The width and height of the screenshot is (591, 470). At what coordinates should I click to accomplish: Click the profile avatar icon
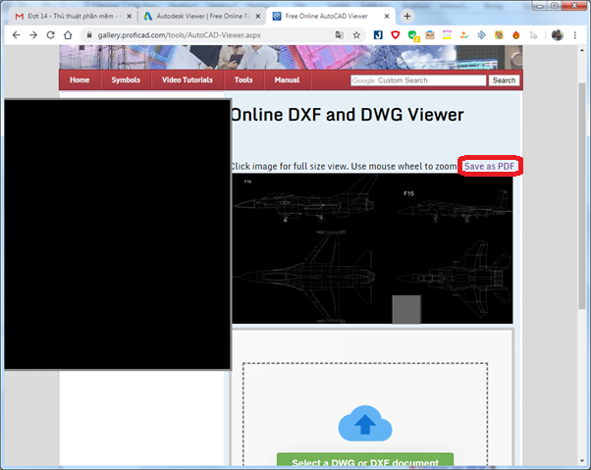click(558, 34)
